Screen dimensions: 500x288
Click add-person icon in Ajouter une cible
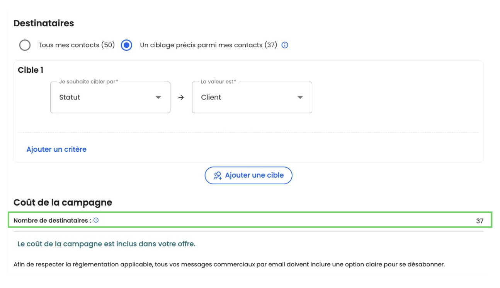[218, 176]
